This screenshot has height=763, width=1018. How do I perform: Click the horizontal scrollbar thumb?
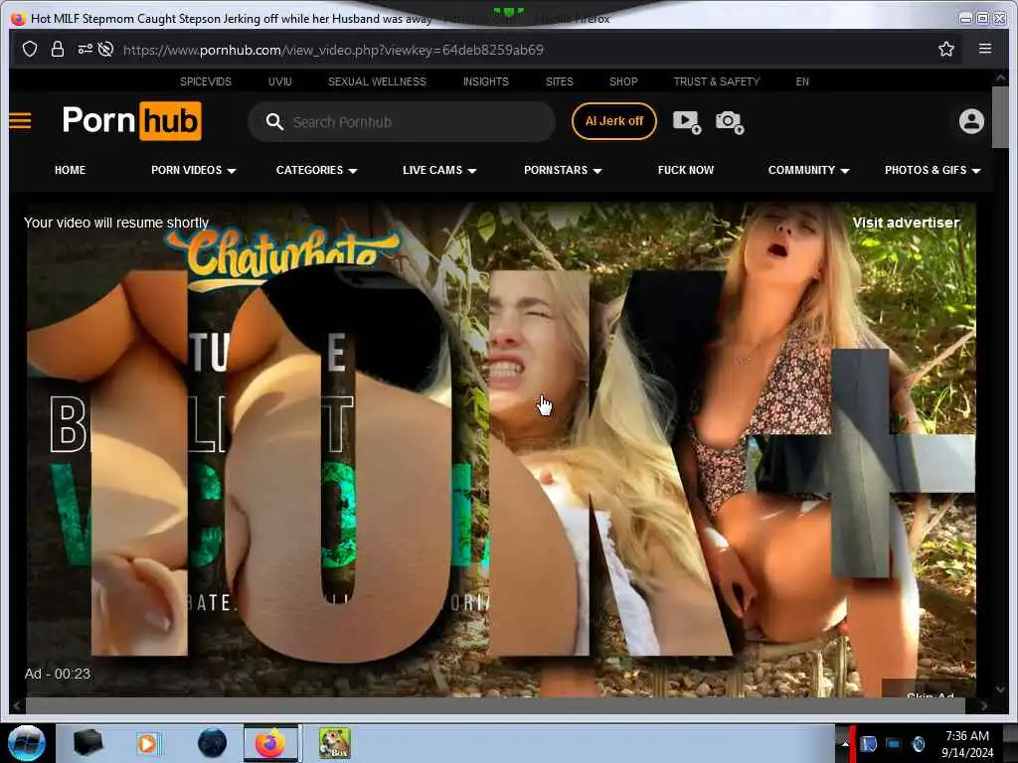click(x=495, y=705)
